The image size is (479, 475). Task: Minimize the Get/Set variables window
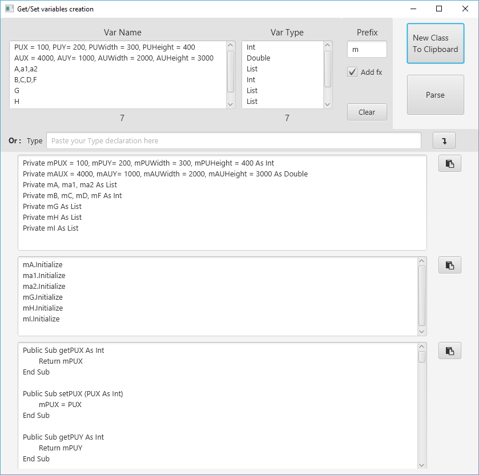point(413,9)
